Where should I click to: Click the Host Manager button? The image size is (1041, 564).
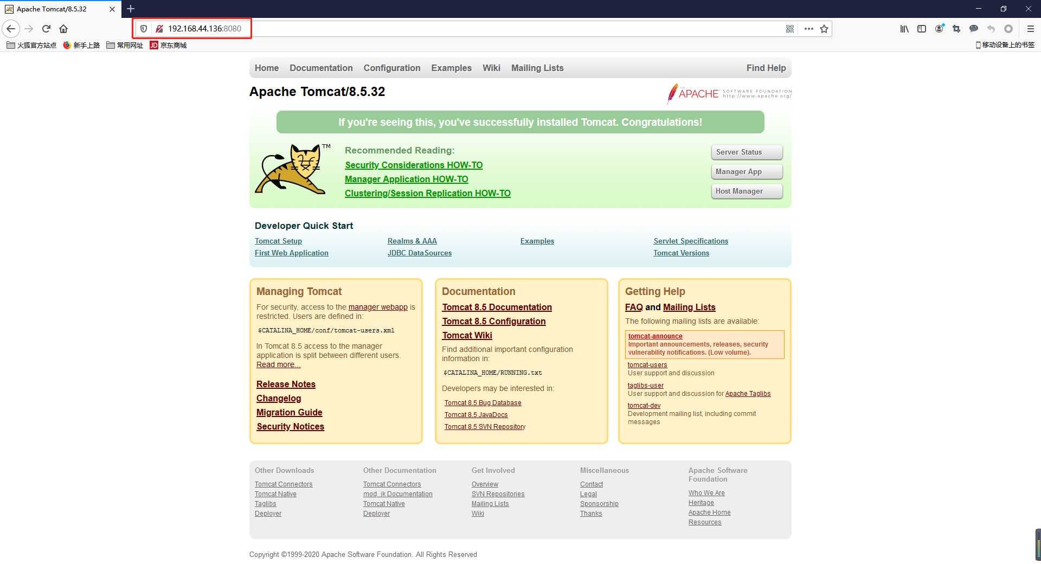pyautogui.click(x=747, y=191)
